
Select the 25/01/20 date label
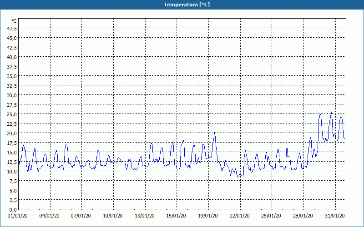tap(271, 216)
